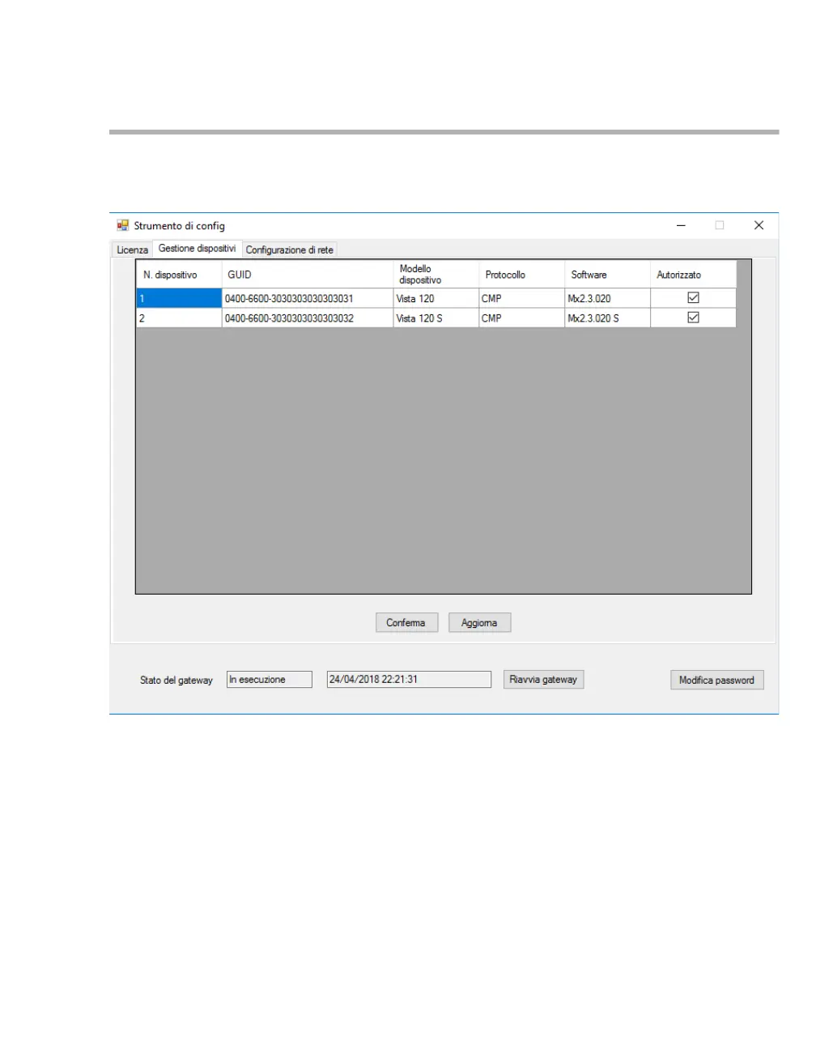Minimize the Strumento di config window
Viewport: 816px width, 1050px height.
681,225
